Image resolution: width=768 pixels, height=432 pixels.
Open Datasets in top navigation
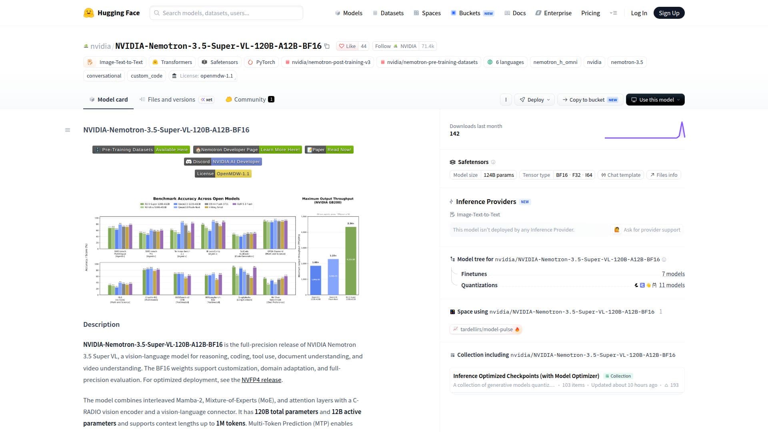point(388,13)
